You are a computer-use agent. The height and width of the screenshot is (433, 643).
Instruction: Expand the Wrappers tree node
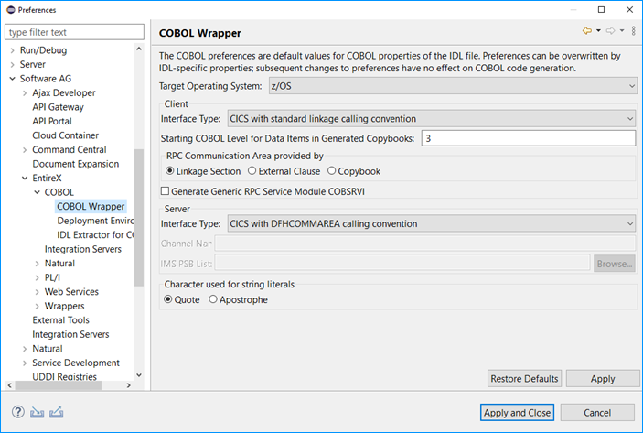(37, 306)
